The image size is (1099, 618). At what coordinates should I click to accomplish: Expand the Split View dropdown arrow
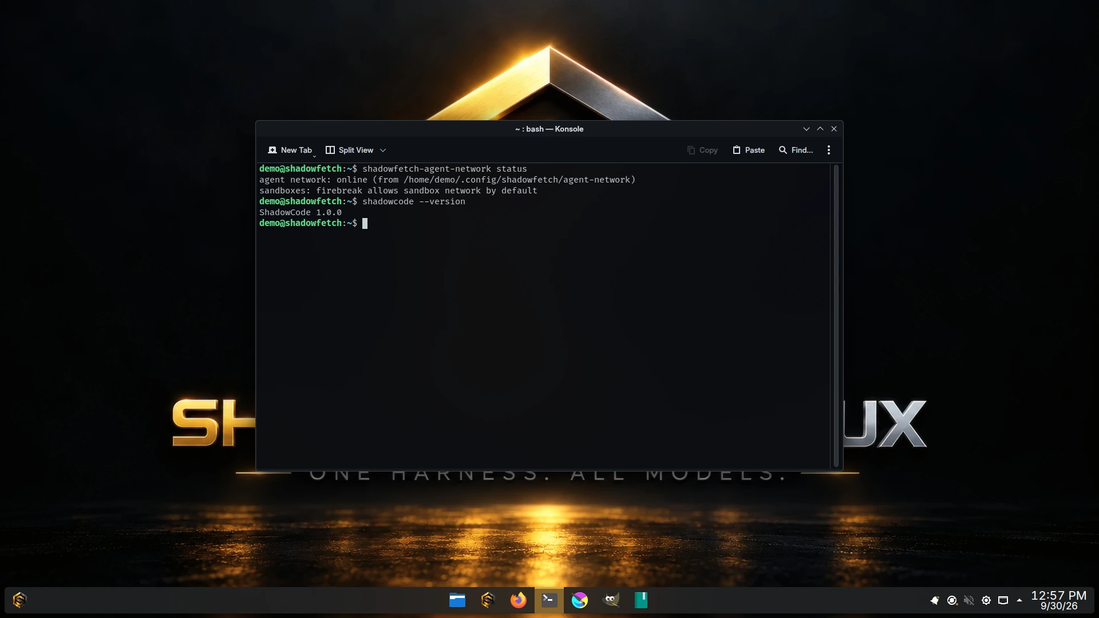click(x=383, y=150)
